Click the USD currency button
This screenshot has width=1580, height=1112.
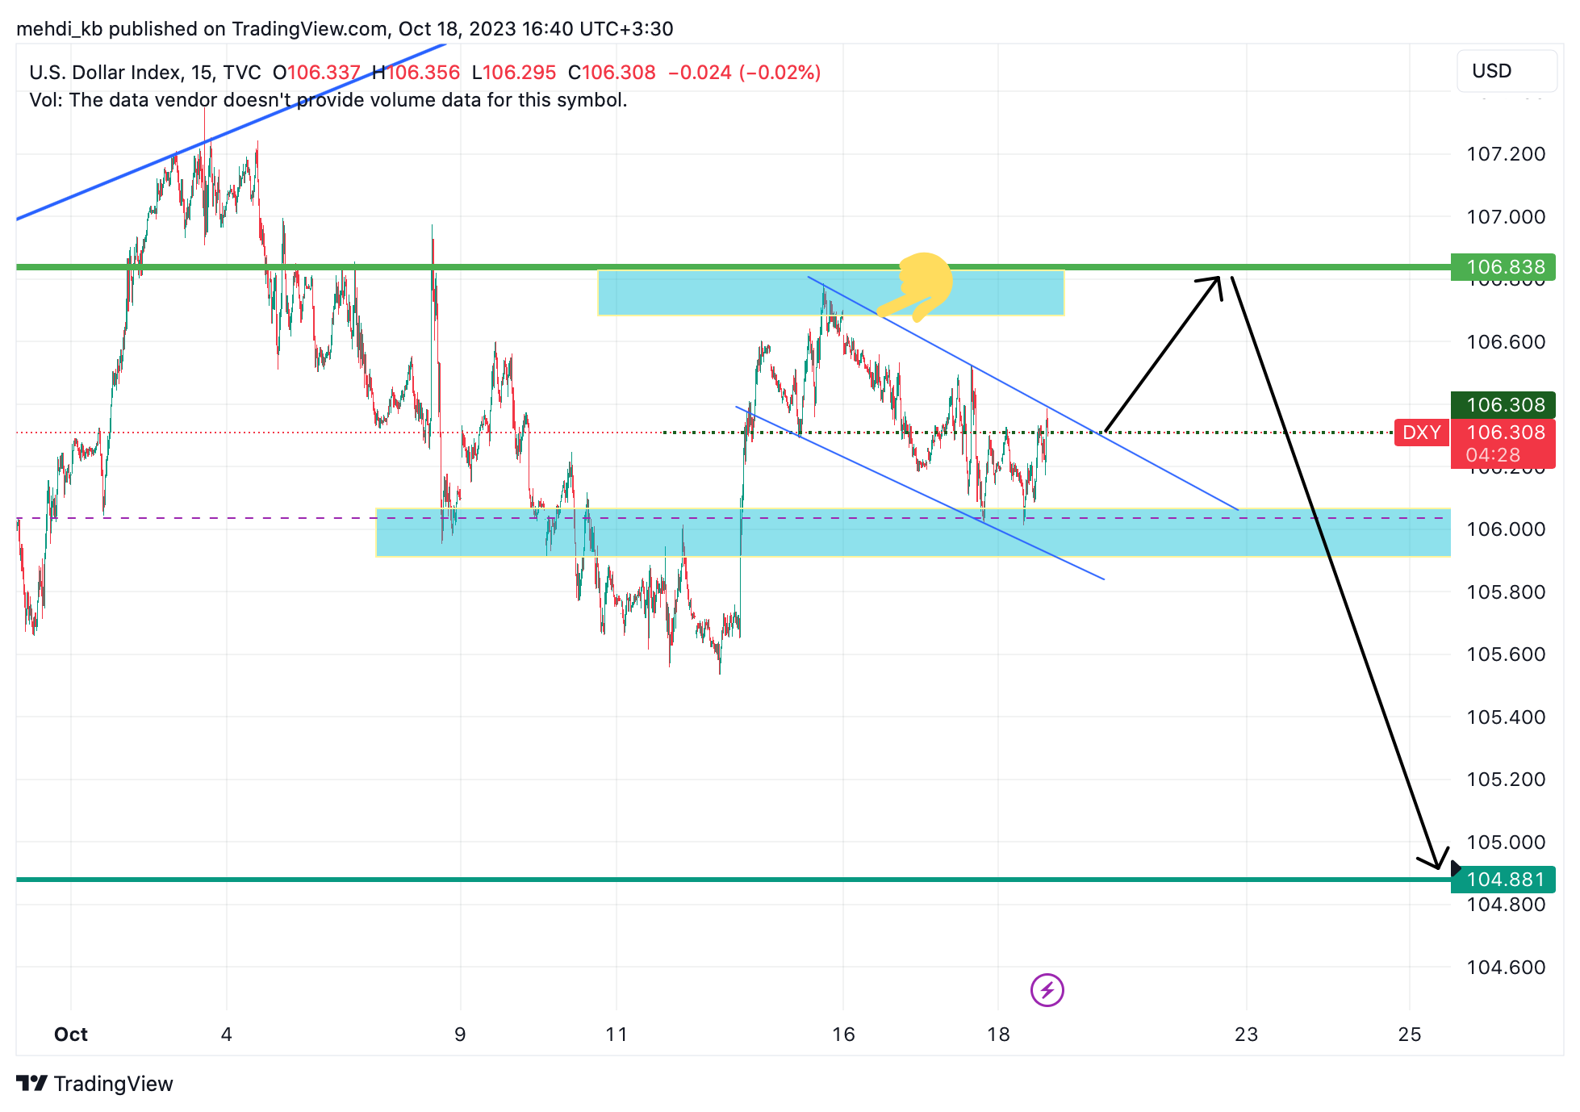[1507, 71]
